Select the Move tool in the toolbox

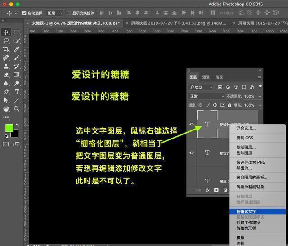(x=6, y=32)
